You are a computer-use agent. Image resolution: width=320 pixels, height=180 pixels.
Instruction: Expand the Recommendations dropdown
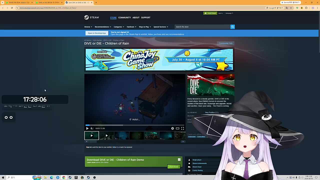coord(103,27)
